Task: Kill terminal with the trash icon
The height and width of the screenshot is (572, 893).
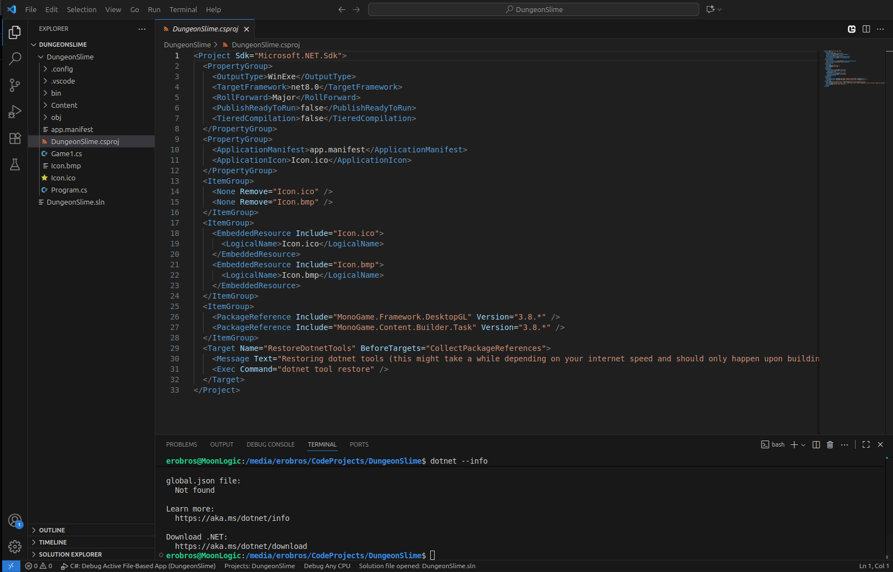Action: 830,444
